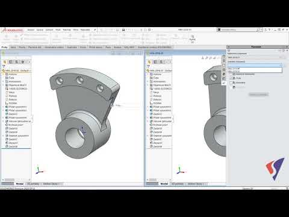The height and width of the screenshot is (217, 289).
Task: Open PropertyManager tab in right window
Action: (x=155, y=62)
